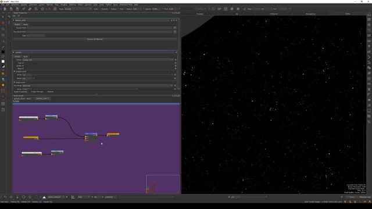Switch to the Perspective view tab
Viewport: 372px width, 209px height.
pyautogui.click(x=310, y=14)
